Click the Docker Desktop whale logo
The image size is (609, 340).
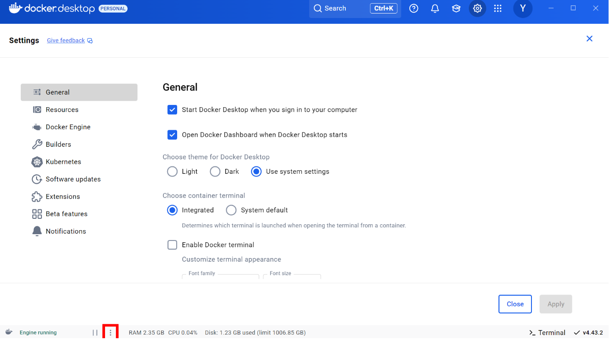[x=16, y=8]
